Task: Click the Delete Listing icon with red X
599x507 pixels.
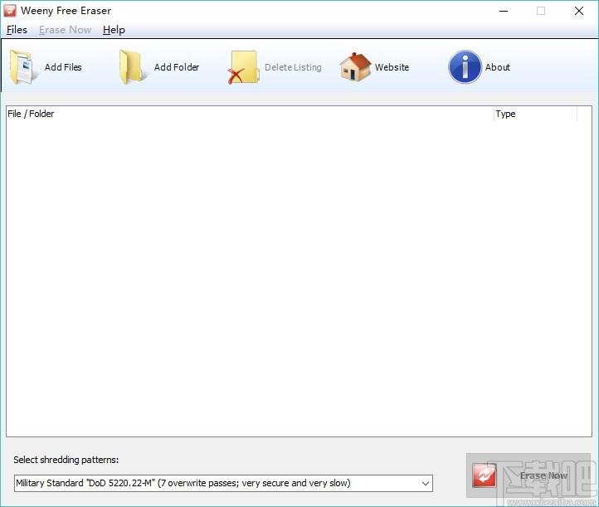Action: tap(244, 67)
